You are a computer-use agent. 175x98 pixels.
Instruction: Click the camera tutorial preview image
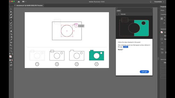[134, 27]
